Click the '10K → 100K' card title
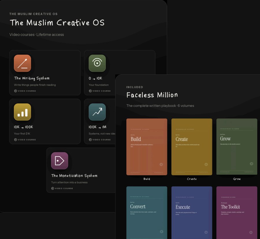 (x=23, y=127)
